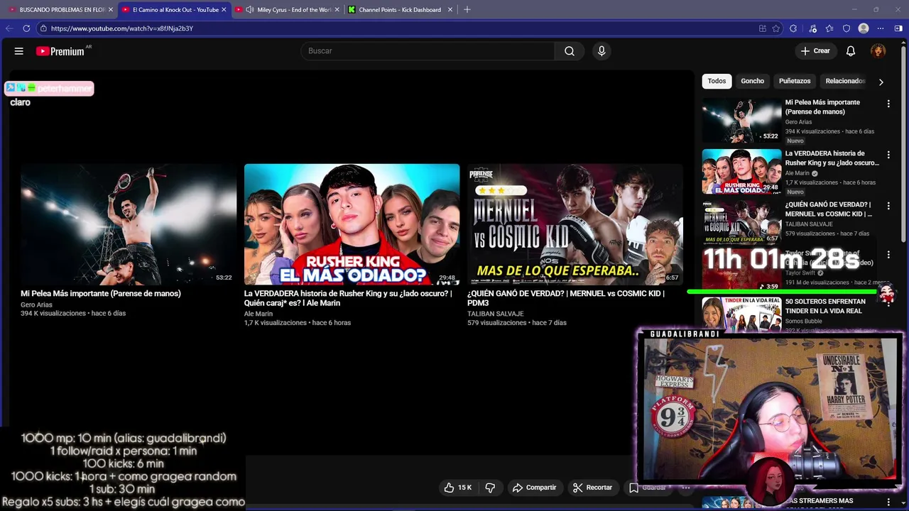Select the Puñetazos filter chip
This screenshot has width=909, height=511.
click(x=795, y=81)
